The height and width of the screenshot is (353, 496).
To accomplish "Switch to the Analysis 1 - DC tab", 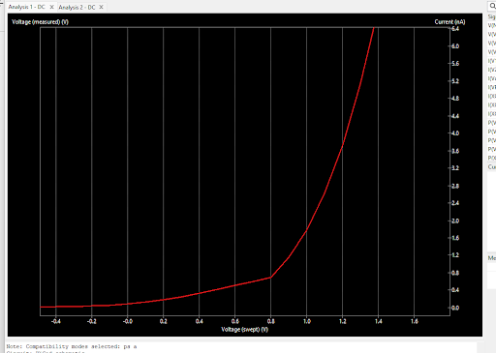I will pos(26,7).
